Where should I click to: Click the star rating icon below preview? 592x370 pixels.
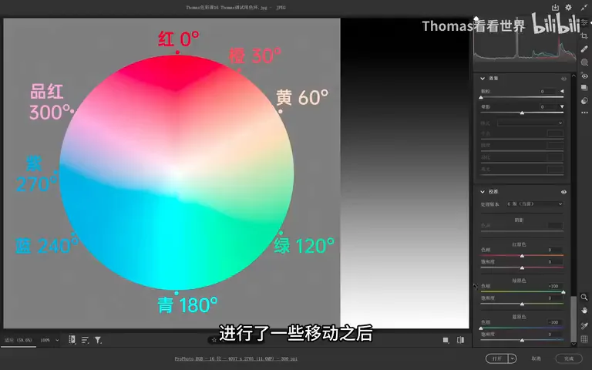click(214, 340)
